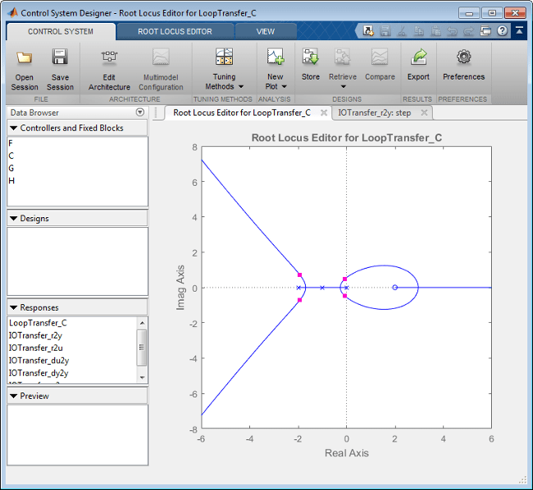The height and width of the screenshot is (490, 533).
Task: Open the New Plot dropdown
Action: [276, 81]
